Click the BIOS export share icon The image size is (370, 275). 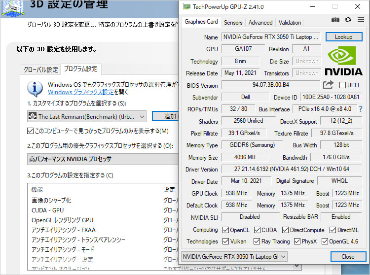[328, 85]
